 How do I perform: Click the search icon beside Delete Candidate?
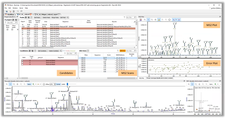coord(61,51)
